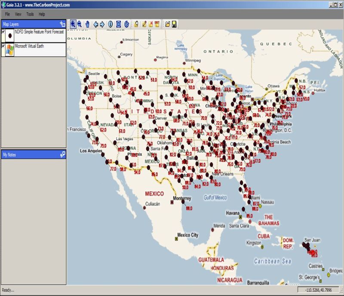This screenshot has width=344, height=296.
Task: Click the Havana label on map
Action: [233, 213]
